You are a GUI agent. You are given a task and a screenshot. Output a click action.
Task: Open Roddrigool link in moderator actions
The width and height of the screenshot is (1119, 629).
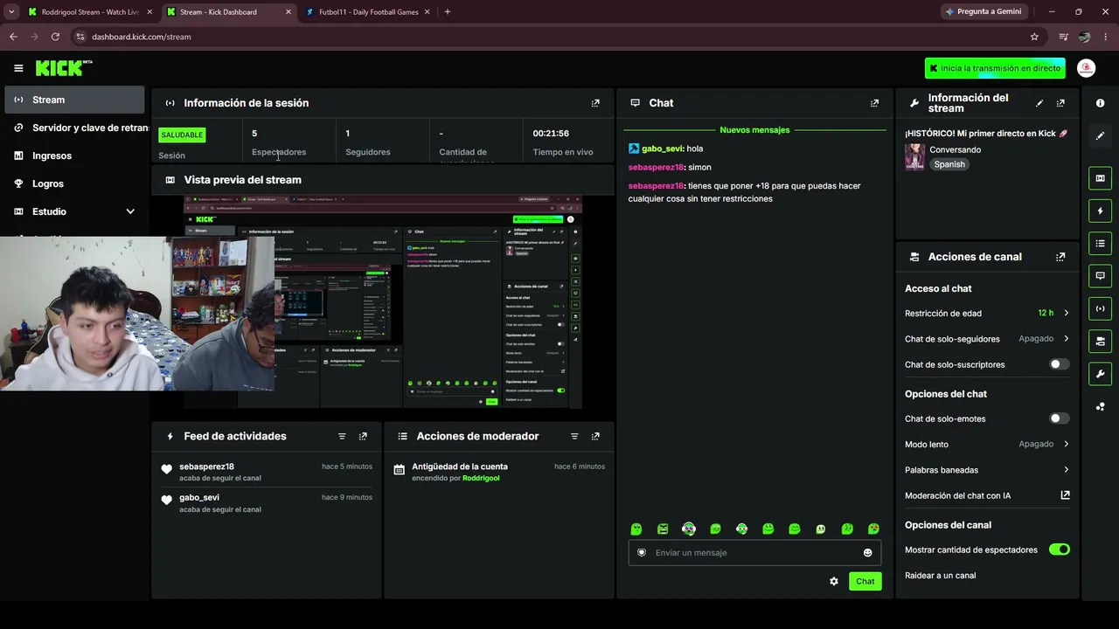point(481,478)
